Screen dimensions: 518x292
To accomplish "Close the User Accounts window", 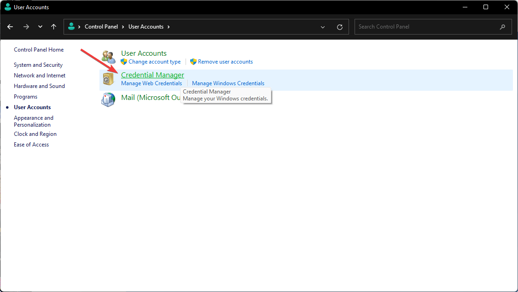I will click(x=507, y=7).
